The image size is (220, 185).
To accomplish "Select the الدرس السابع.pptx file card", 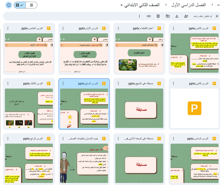I will tap(84, 104).
